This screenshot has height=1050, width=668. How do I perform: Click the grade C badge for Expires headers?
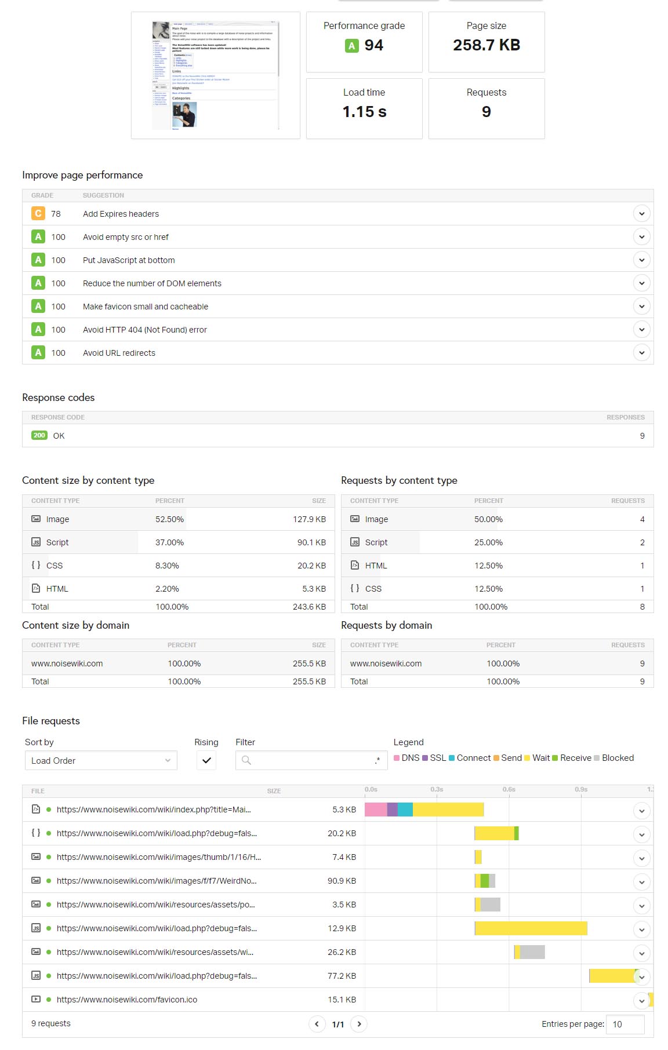(38, 213)
